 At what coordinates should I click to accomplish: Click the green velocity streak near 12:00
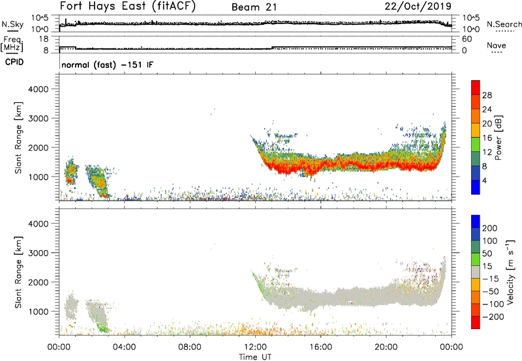(x=258, y=282)
